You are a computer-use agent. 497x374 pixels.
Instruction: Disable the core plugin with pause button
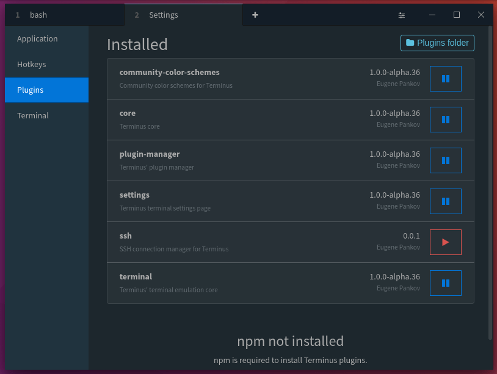coord(445,120)
